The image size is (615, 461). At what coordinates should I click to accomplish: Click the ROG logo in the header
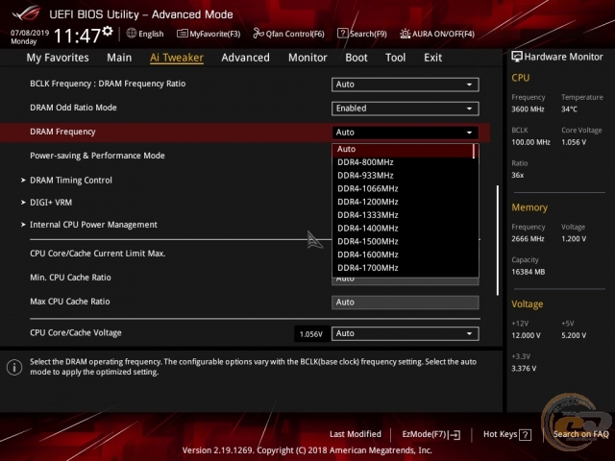[26, 13]
